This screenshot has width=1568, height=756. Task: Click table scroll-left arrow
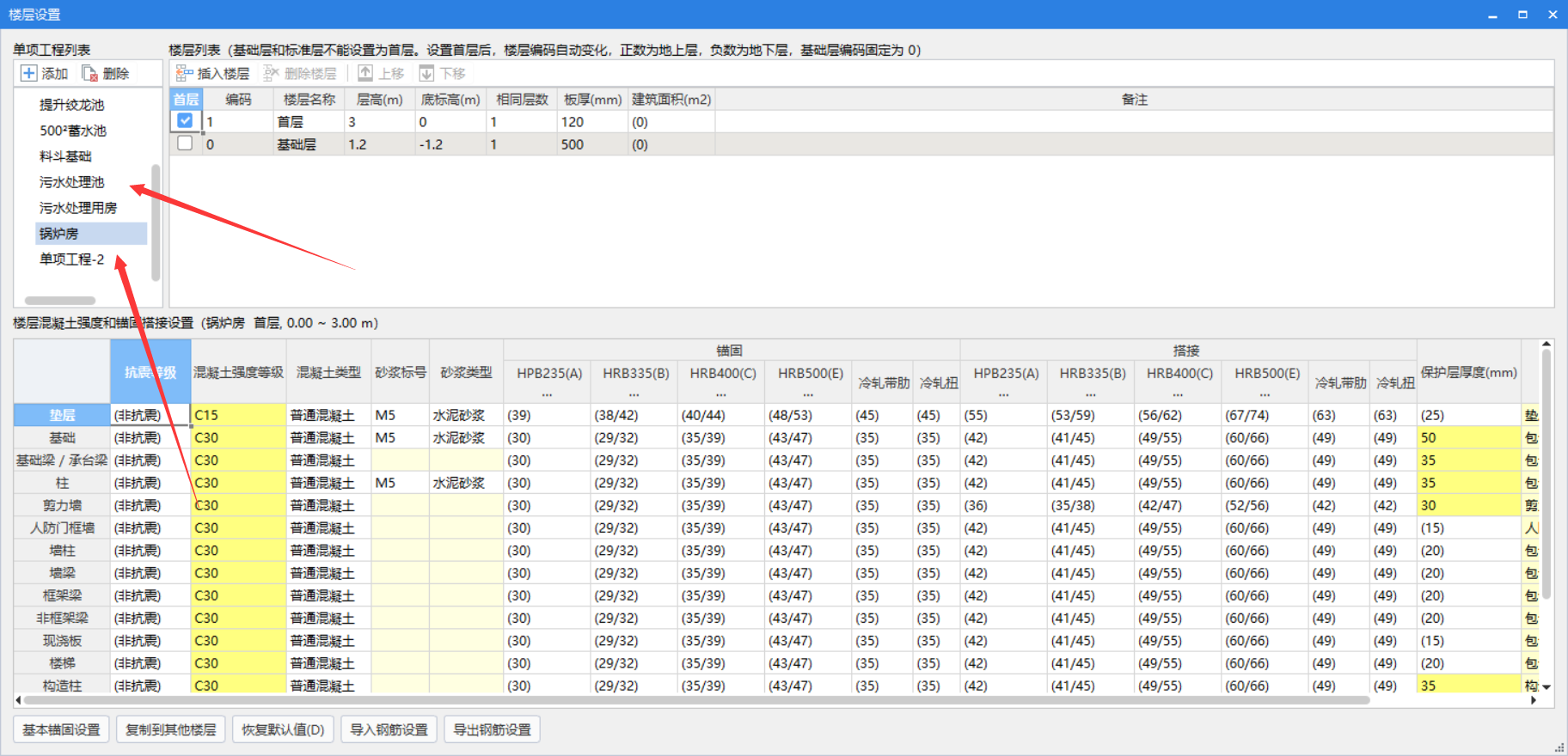[19, 700]
